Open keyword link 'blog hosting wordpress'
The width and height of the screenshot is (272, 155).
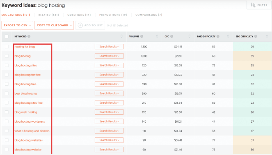30,121
